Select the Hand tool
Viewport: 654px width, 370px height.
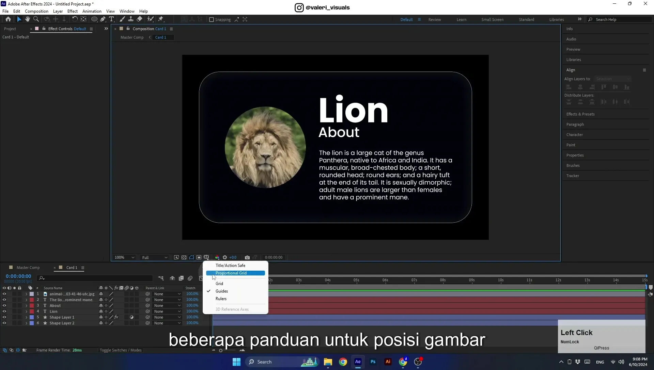pyautogui.click(x=27, y=19)
